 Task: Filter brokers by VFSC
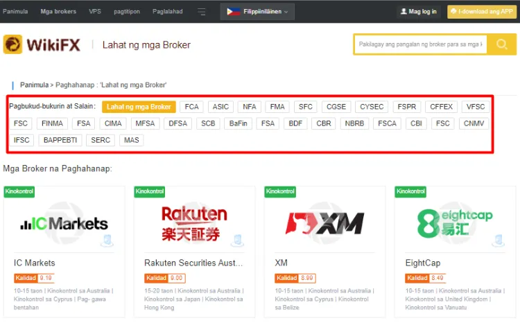click(x=475, y=107)
